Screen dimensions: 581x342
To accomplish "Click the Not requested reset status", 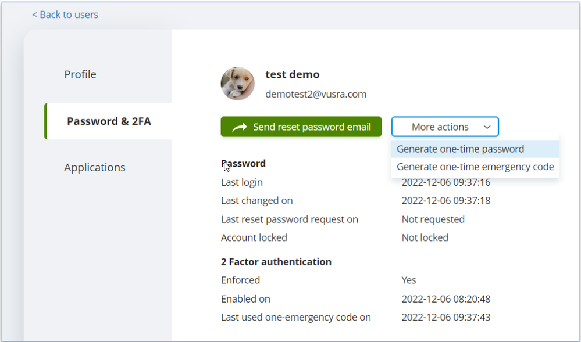I will [433, 219].
